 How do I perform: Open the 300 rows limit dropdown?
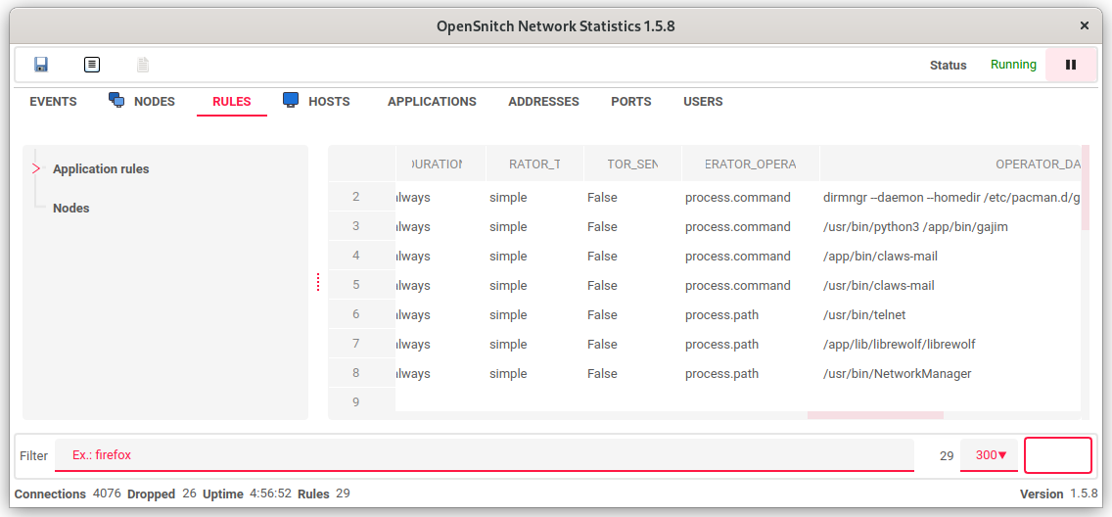click(x=990, y=455)
